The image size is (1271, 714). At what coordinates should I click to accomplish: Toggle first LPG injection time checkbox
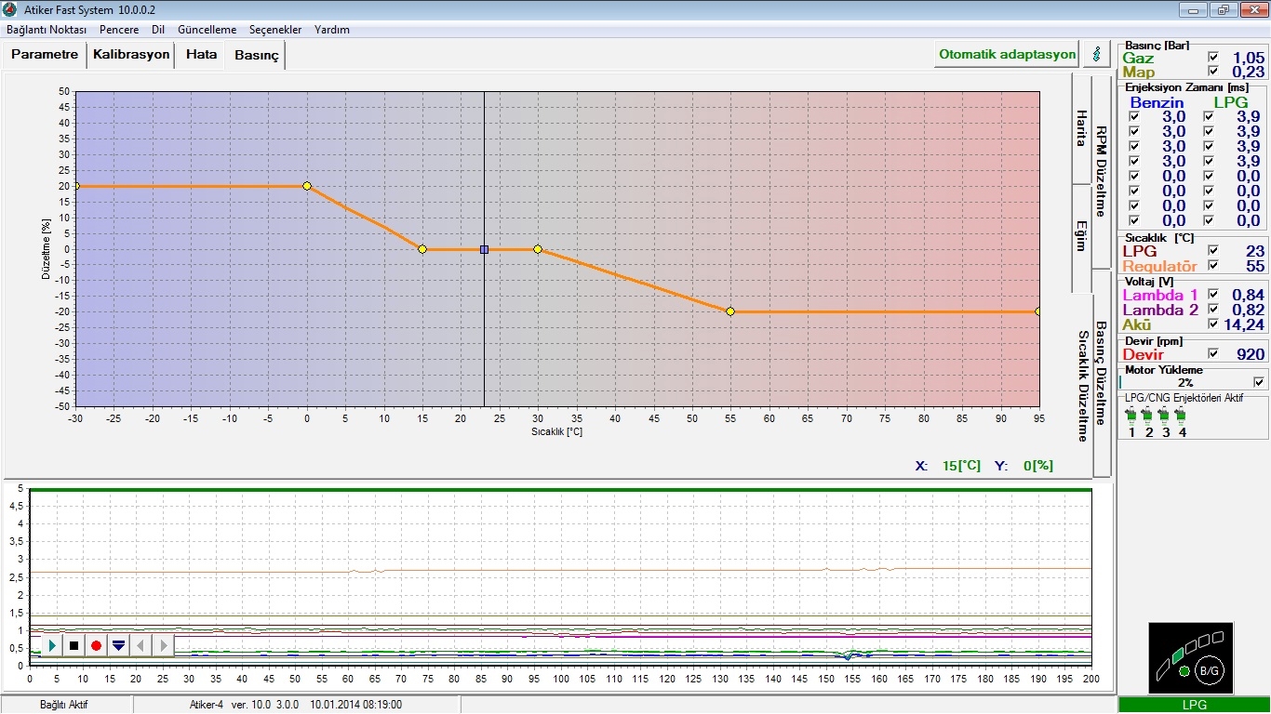pyautogui.click(x=1208, y=117)
